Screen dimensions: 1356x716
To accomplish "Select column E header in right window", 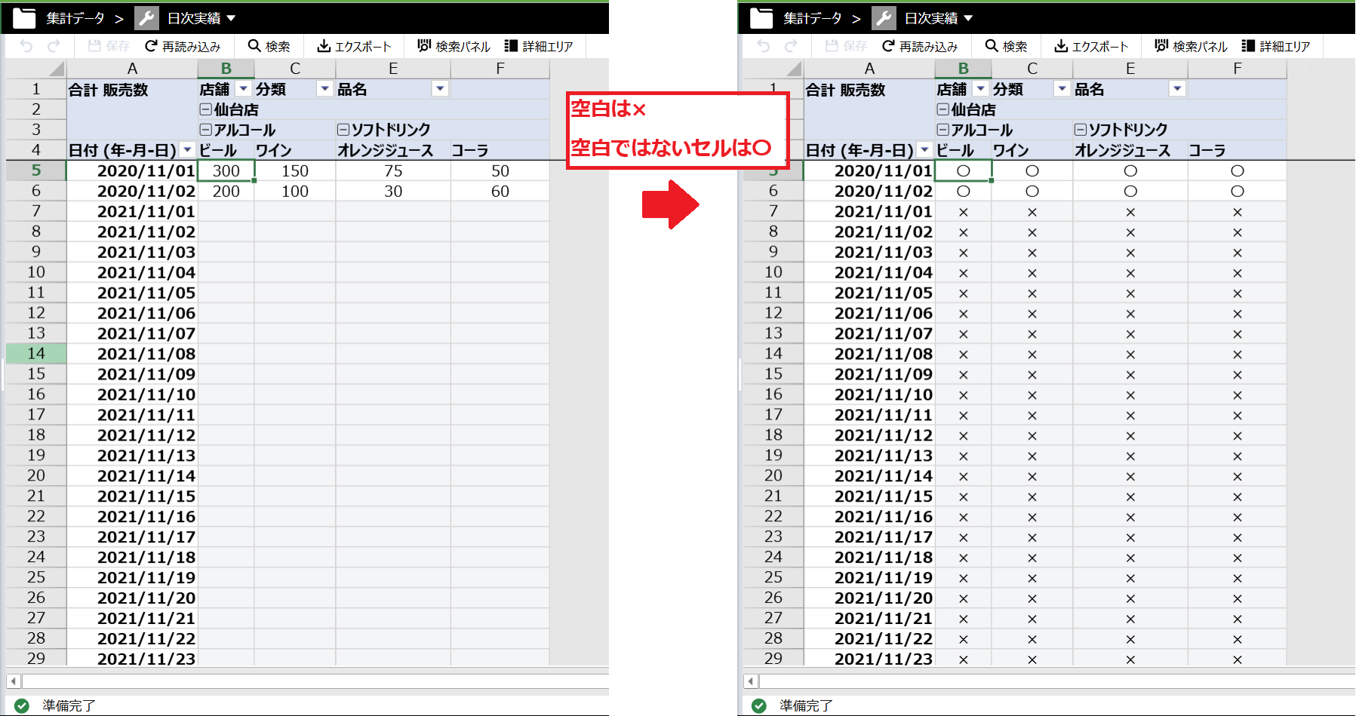I will [1130, 69].
